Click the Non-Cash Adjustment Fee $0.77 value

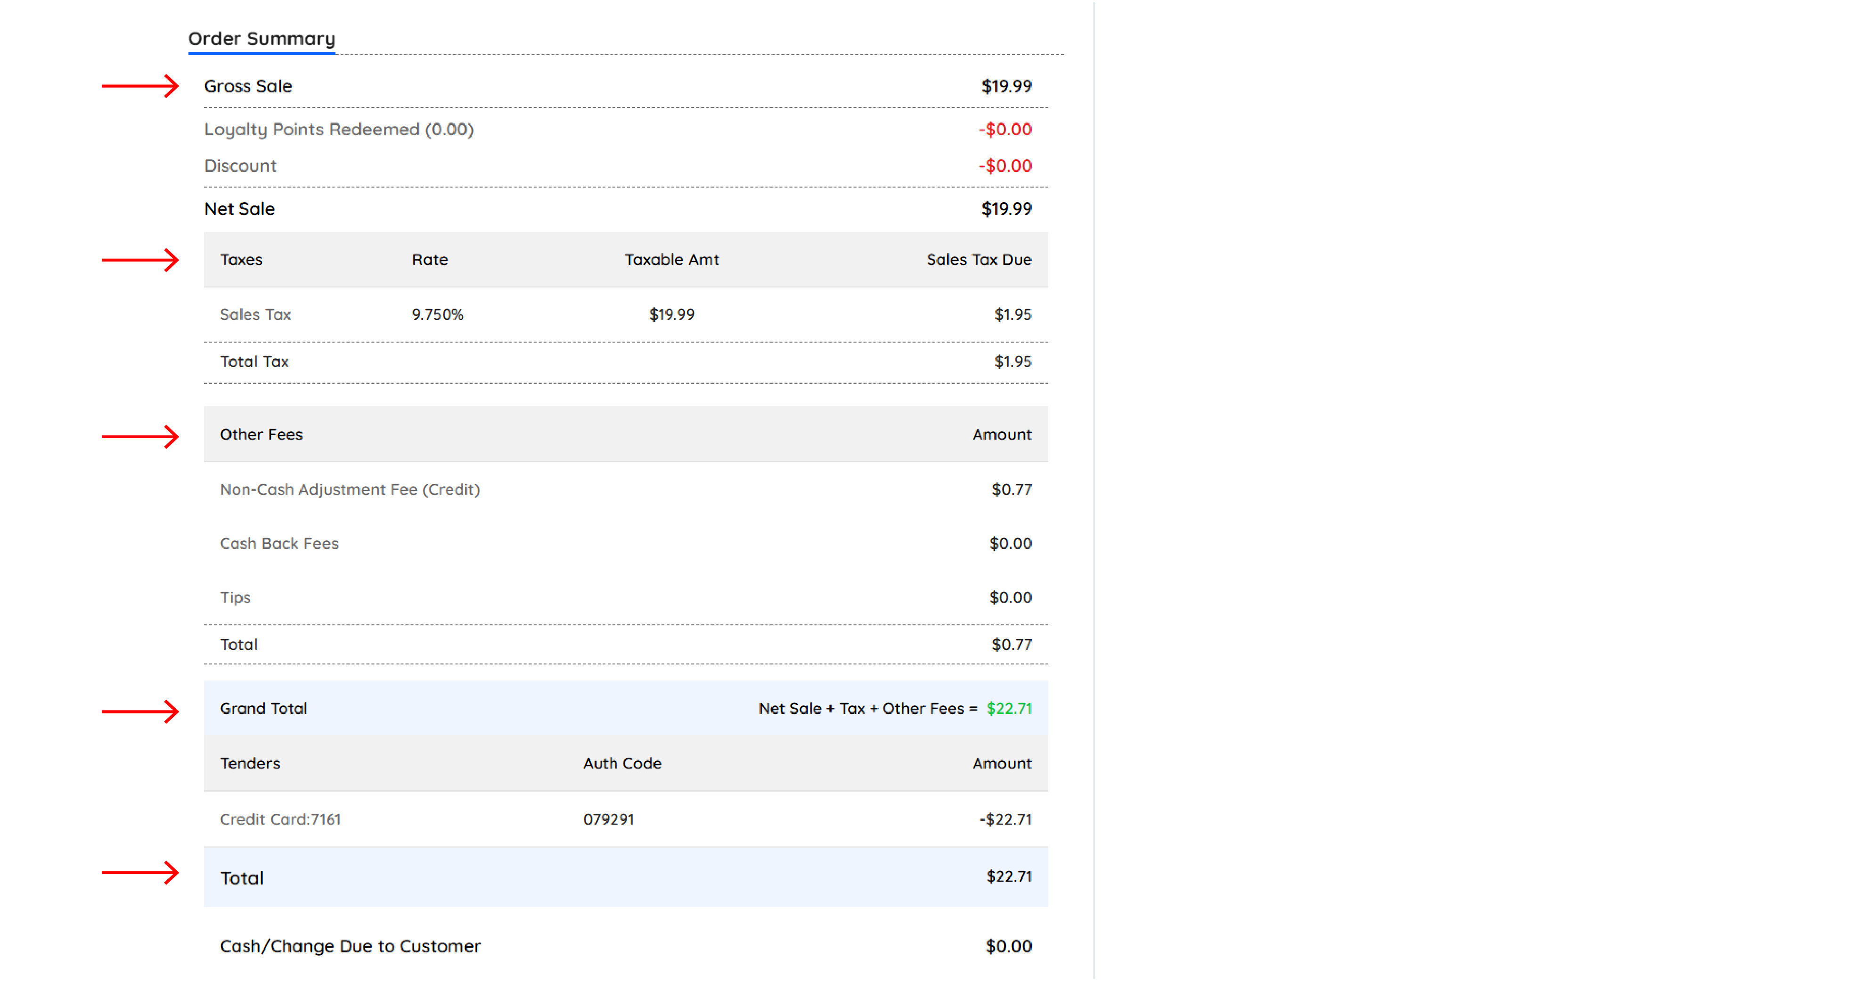(x=1011, y=489)
